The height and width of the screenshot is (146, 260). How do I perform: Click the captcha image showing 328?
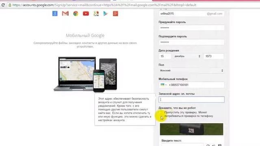click(191, 129)
